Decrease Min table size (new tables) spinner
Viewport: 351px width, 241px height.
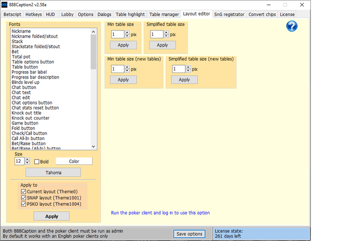click(127, 70)
